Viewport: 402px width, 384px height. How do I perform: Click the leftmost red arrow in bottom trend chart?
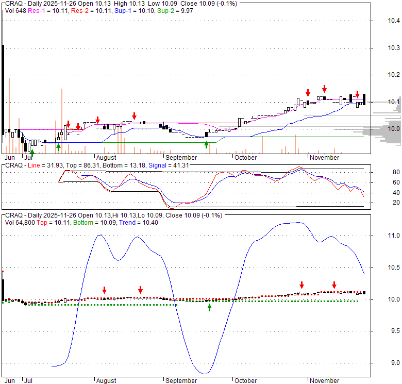[104, 290]
